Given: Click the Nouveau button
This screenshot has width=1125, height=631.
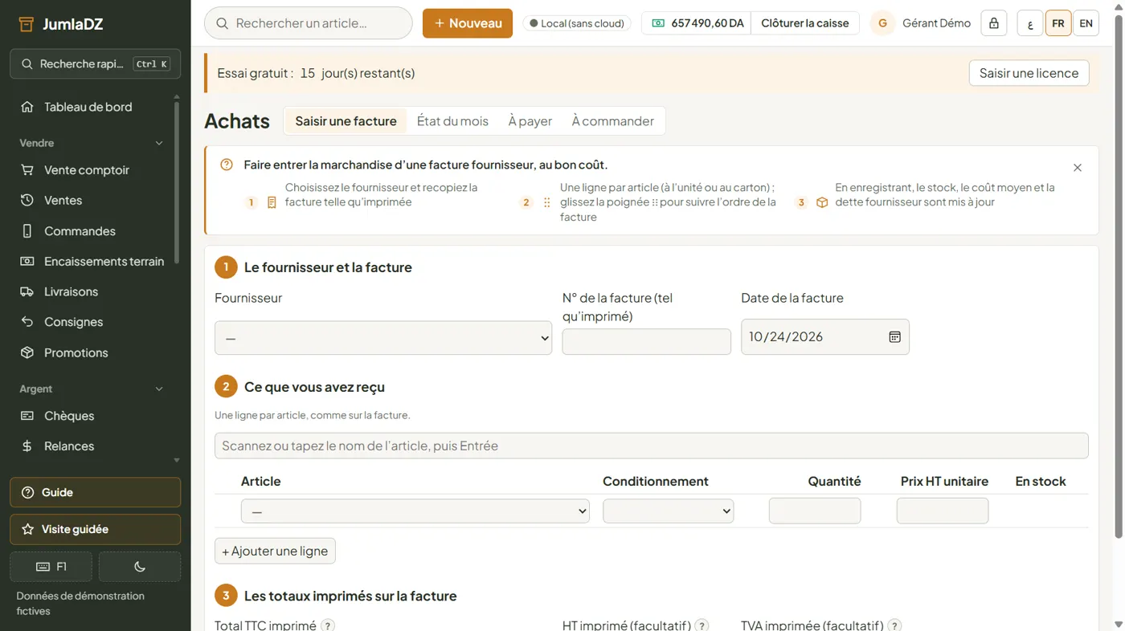Looking at the screenshot, I should (x=468, y=23).
